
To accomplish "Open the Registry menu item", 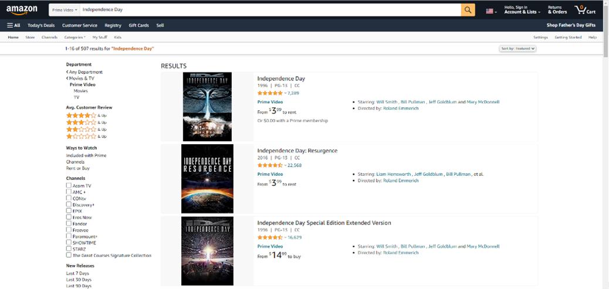I will 113,25.
